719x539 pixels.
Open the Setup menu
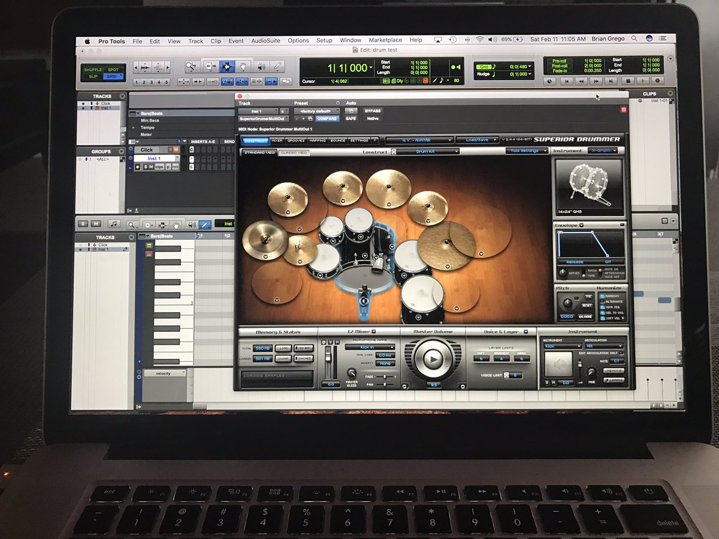[324, 41]
